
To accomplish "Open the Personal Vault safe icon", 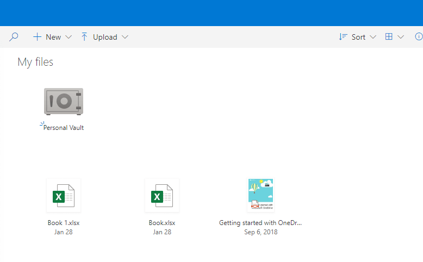I will click(64, 101).
